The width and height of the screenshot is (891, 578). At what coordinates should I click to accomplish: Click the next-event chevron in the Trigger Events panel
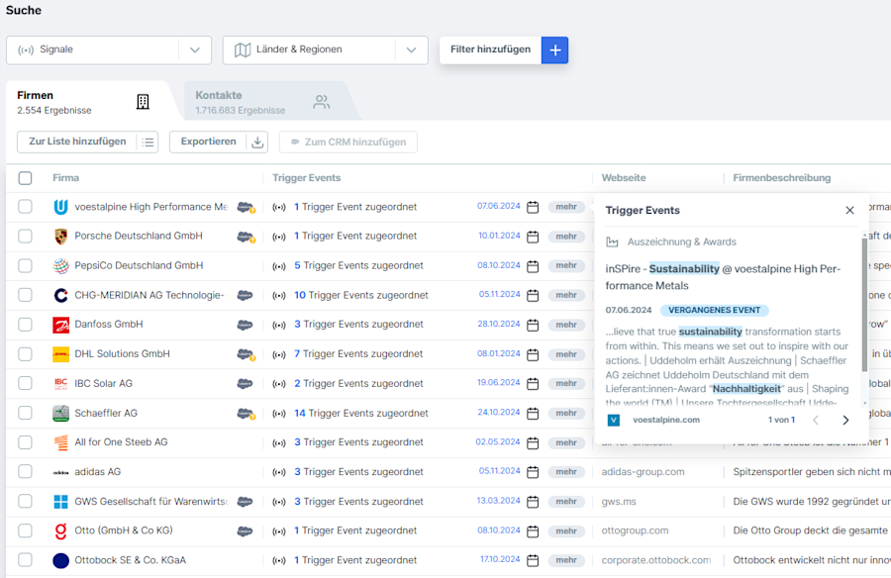pyautogui.click(x=846, y=419)
